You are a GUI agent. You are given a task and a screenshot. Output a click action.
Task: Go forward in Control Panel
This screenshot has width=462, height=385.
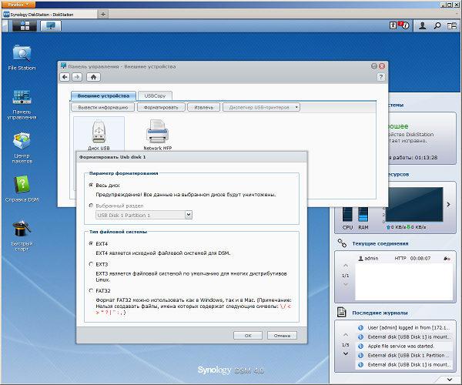click(77, 77)
